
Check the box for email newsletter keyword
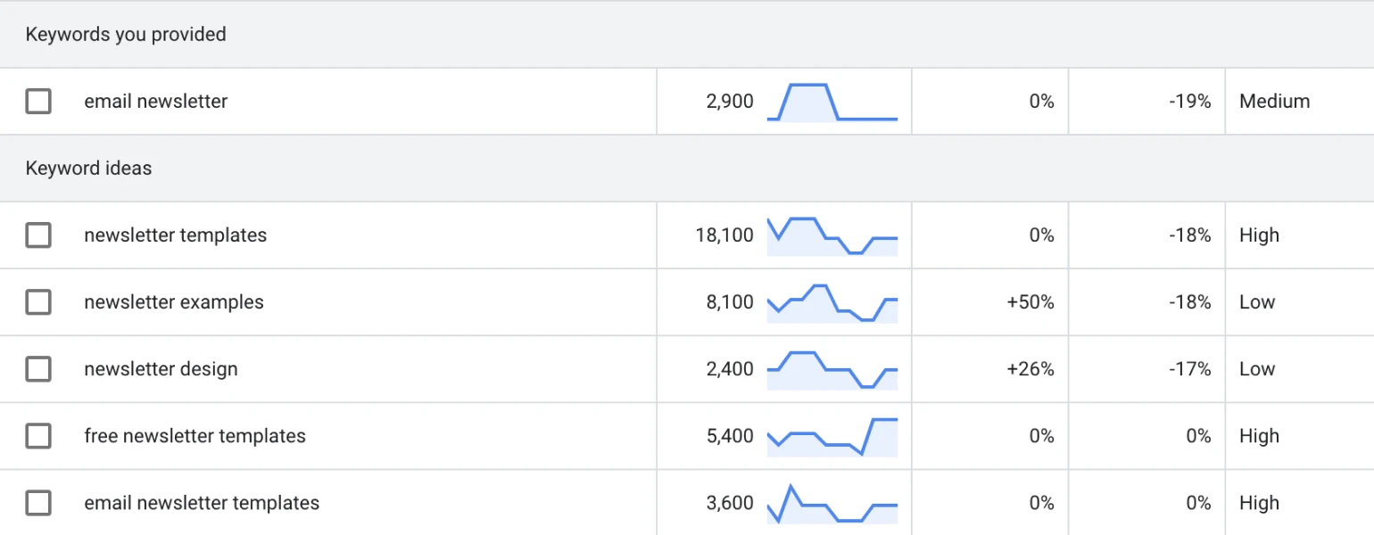pyautogui.click(x=38, y=102)
